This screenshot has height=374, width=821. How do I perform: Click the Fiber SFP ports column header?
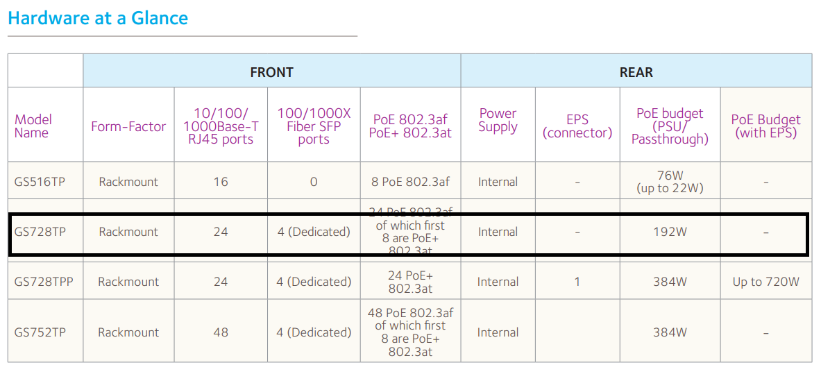pos(314,126)
